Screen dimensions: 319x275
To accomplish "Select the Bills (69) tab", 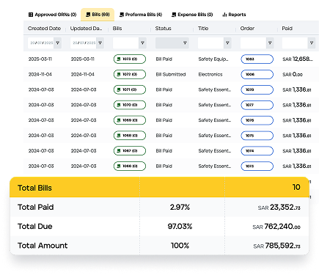I will (98, 15).
